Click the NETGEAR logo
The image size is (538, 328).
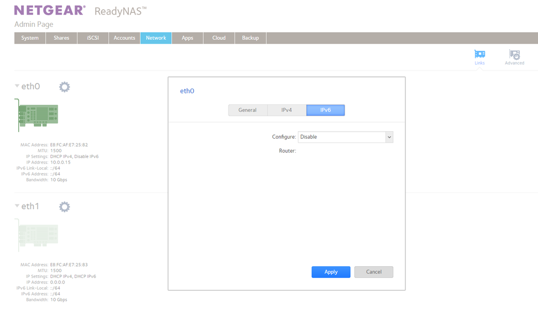pyautogui.click(x=50, y=10)
